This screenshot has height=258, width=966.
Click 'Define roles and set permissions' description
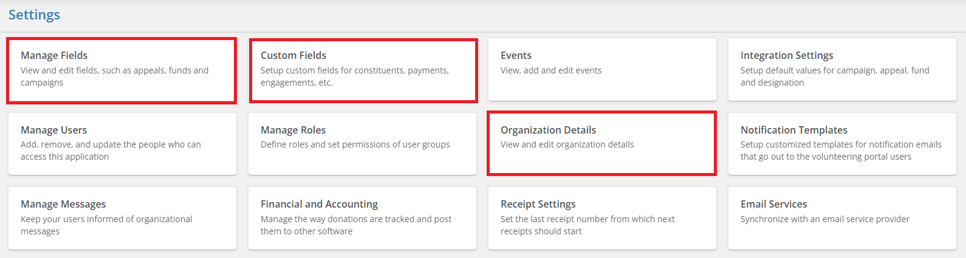[x=355, y=144]
